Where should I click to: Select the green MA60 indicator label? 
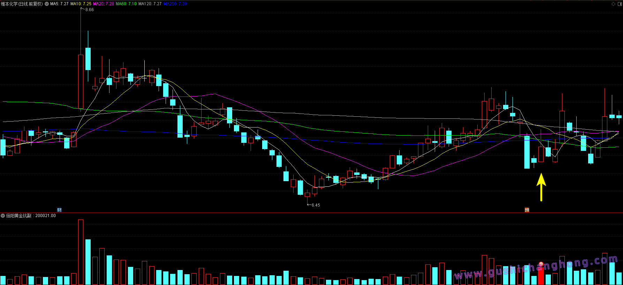126,4
